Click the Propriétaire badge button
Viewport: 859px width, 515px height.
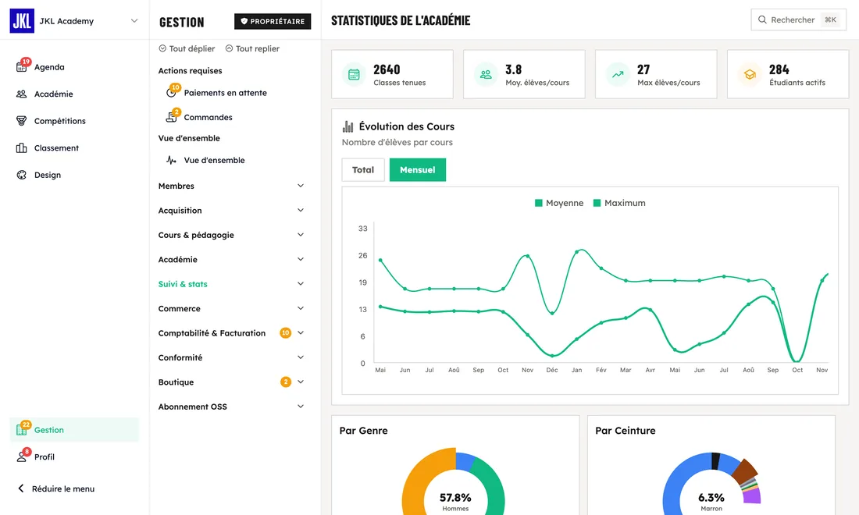coord(273,21)
